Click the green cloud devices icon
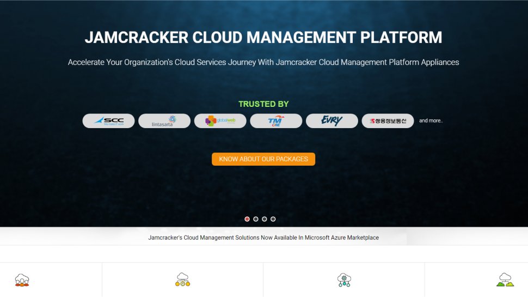The height and width of the screenshot is (297, 528). [505, 280]
